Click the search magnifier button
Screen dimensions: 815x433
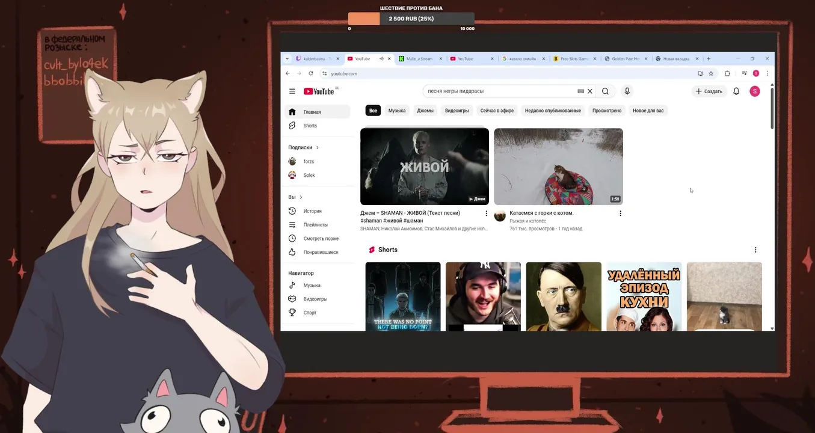point(605,91)
